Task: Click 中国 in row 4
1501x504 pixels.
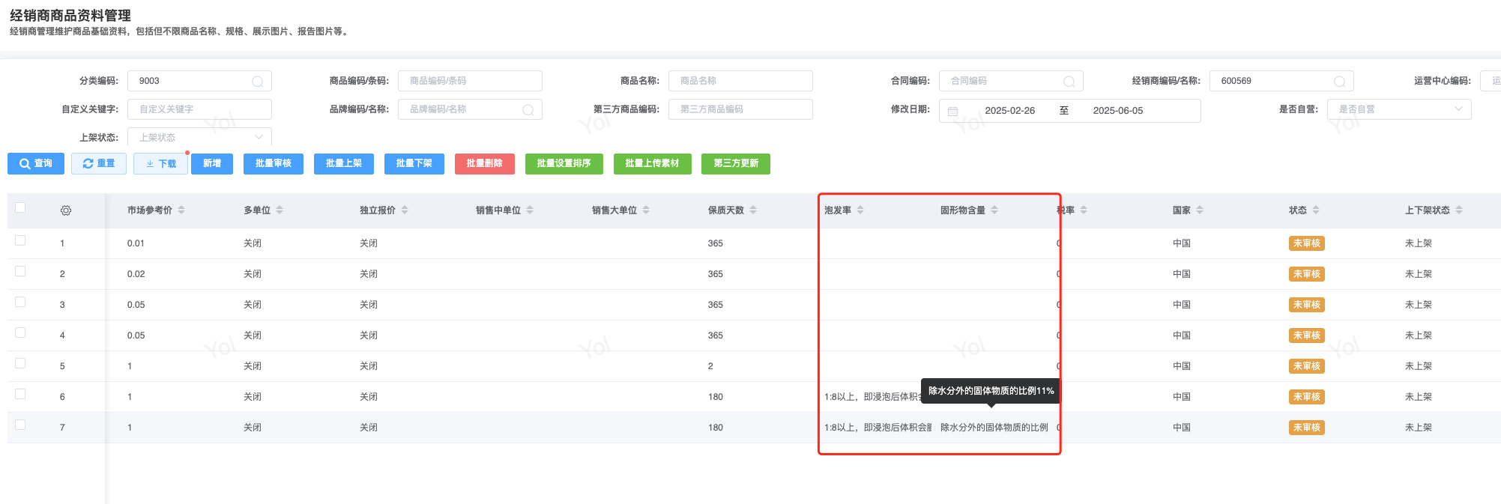Action: tap(1182, 336)
